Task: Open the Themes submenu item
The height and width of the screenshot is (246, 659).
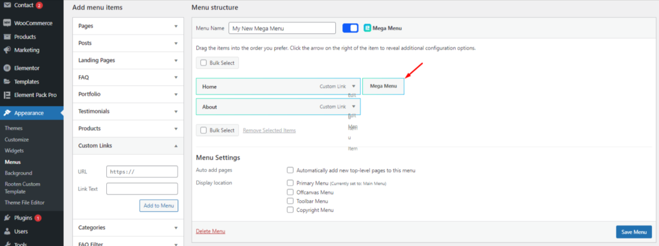Action: [x=14, y=128]
